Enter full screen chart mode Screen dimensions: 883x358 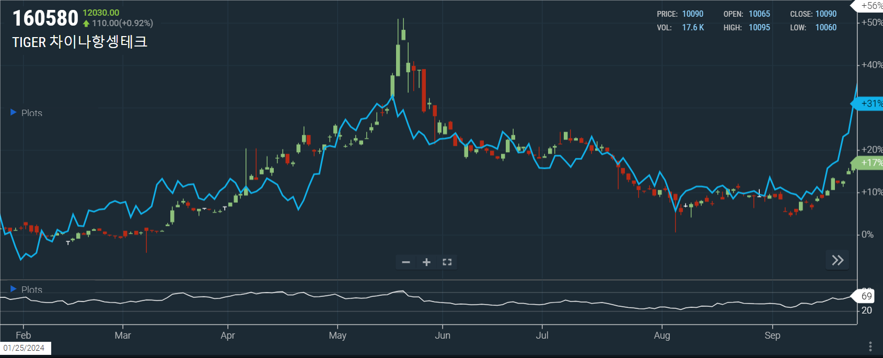pyautogui.click(x=447, y=262)
